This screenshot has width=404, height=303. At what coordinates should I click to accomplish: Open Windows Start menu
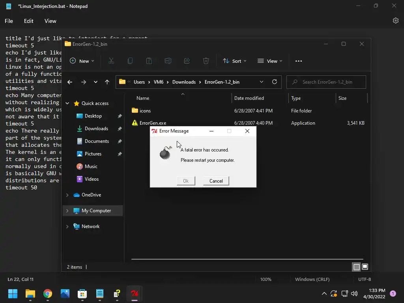[x=13, y=294]
